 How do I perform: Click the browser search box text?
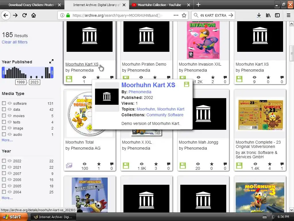pyautogui.click(x=213, y=15)
